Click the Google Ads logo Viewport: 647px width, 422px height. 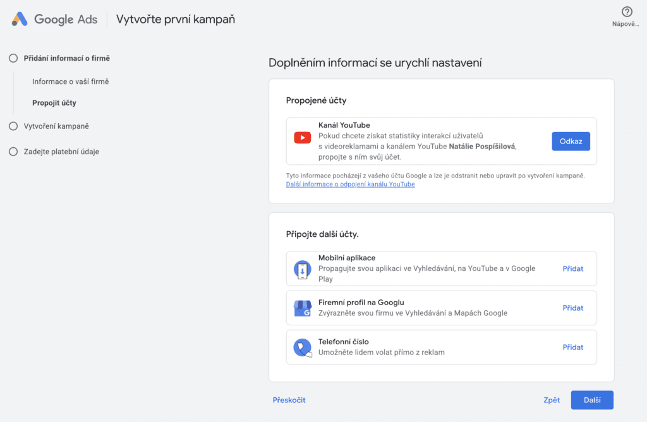click(54, 19)
